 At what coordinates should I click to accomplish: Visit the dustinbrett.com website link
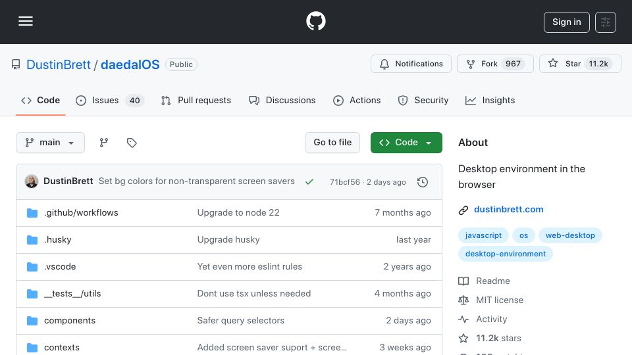(x=509, y=209)
